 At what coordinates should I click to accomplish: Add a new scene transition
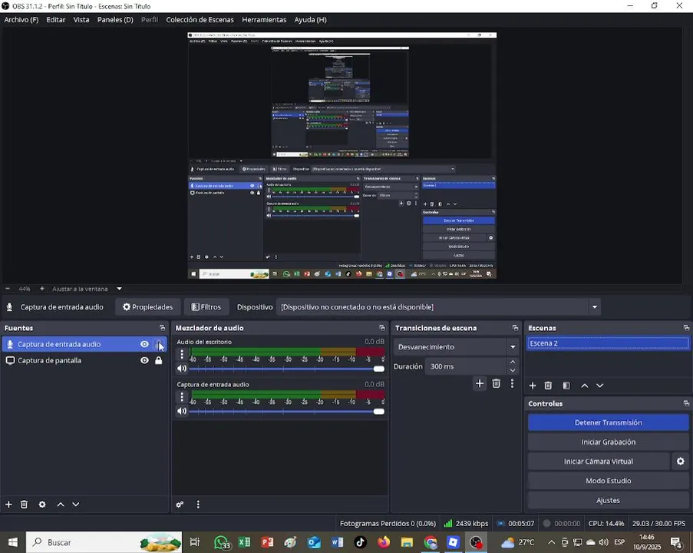480,383
